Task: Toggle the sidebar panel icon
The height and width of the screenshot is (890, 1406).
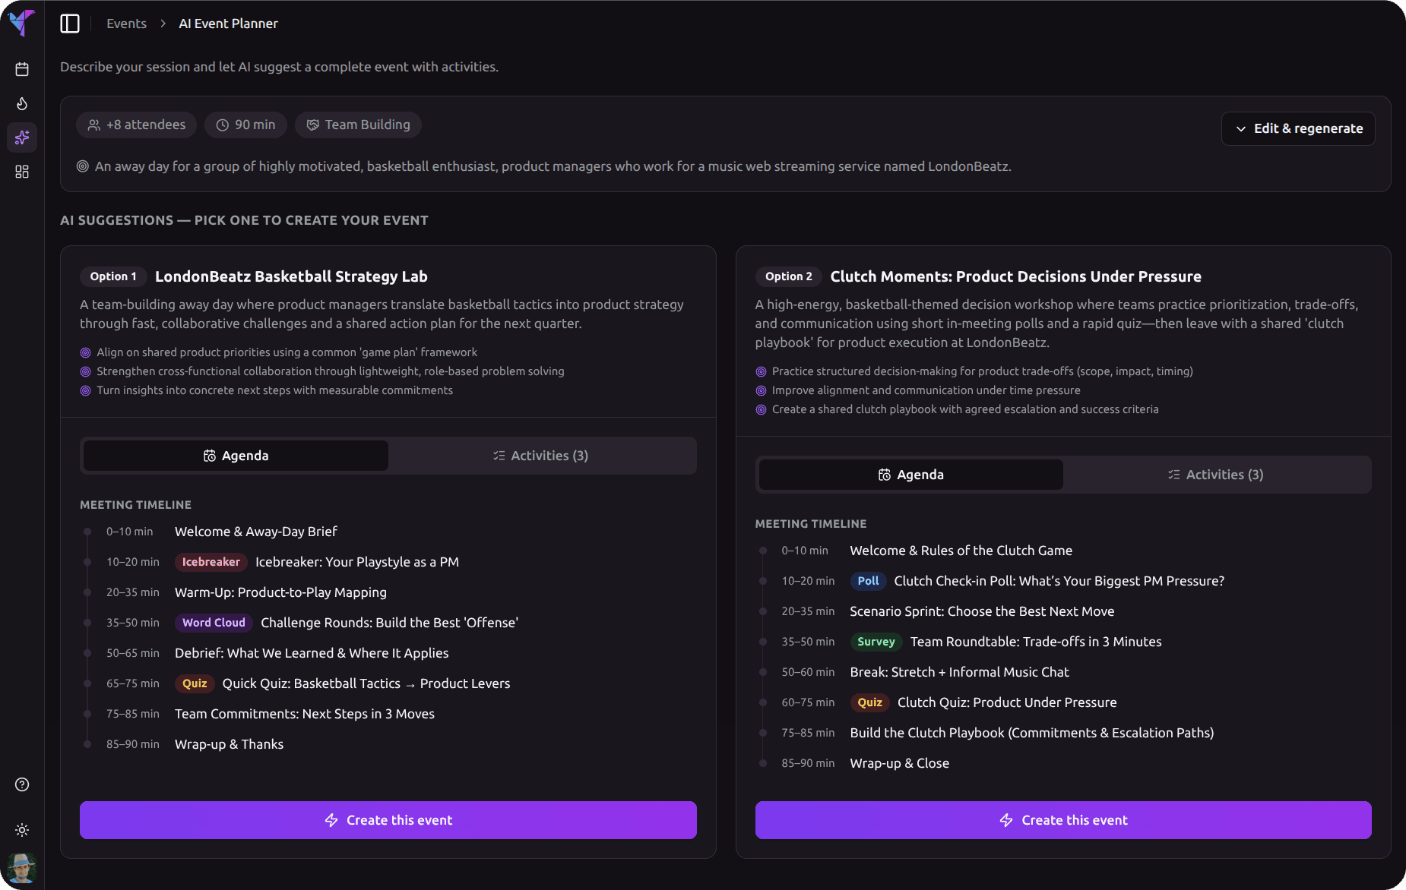Action: pos(70,24)
